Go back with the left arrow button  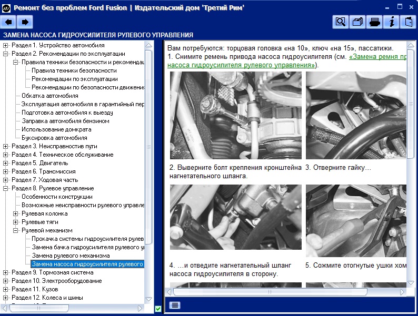[8, 22]
